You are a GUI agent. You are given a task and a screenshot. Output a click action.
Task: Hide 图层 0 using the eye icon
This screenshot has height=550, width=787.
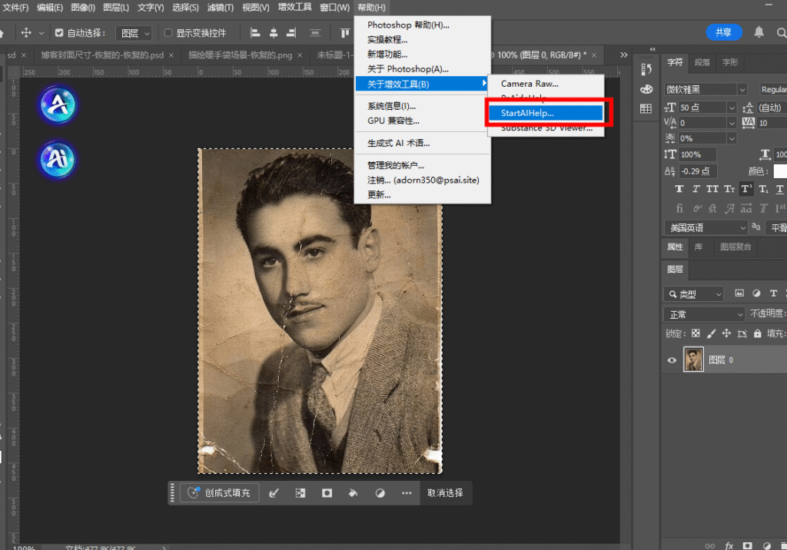click(x=672, y=359)
